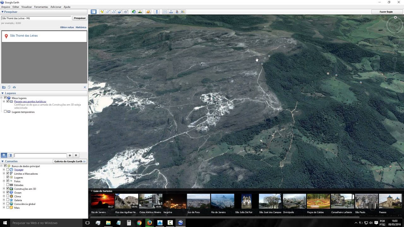
Task: Check the Galeria layer checkbox
Action: pyautogui.click(x=8, y=200)
